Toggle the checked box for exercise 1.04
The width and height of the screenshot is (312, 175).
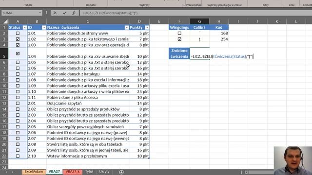pos(18,53)
